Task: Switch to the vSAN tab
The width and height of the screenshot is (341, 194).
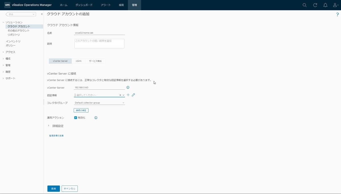Action: (x=78, y=61)
